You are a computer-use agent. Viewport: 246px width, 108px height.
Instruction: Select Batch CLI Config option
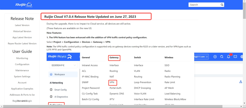pyautogui.click(x=90, y=99)
